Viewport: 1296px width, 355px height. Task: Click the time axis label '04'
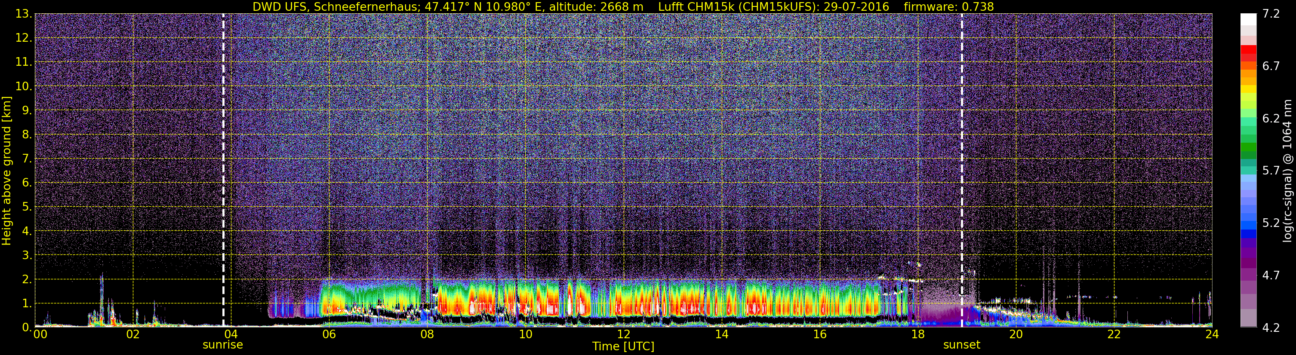click(231, 334)
